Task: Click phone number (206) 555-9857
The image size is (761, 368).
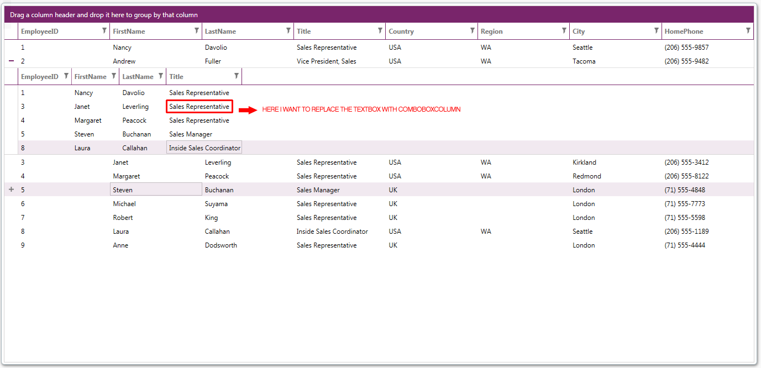Action: (x=686, y=48)
